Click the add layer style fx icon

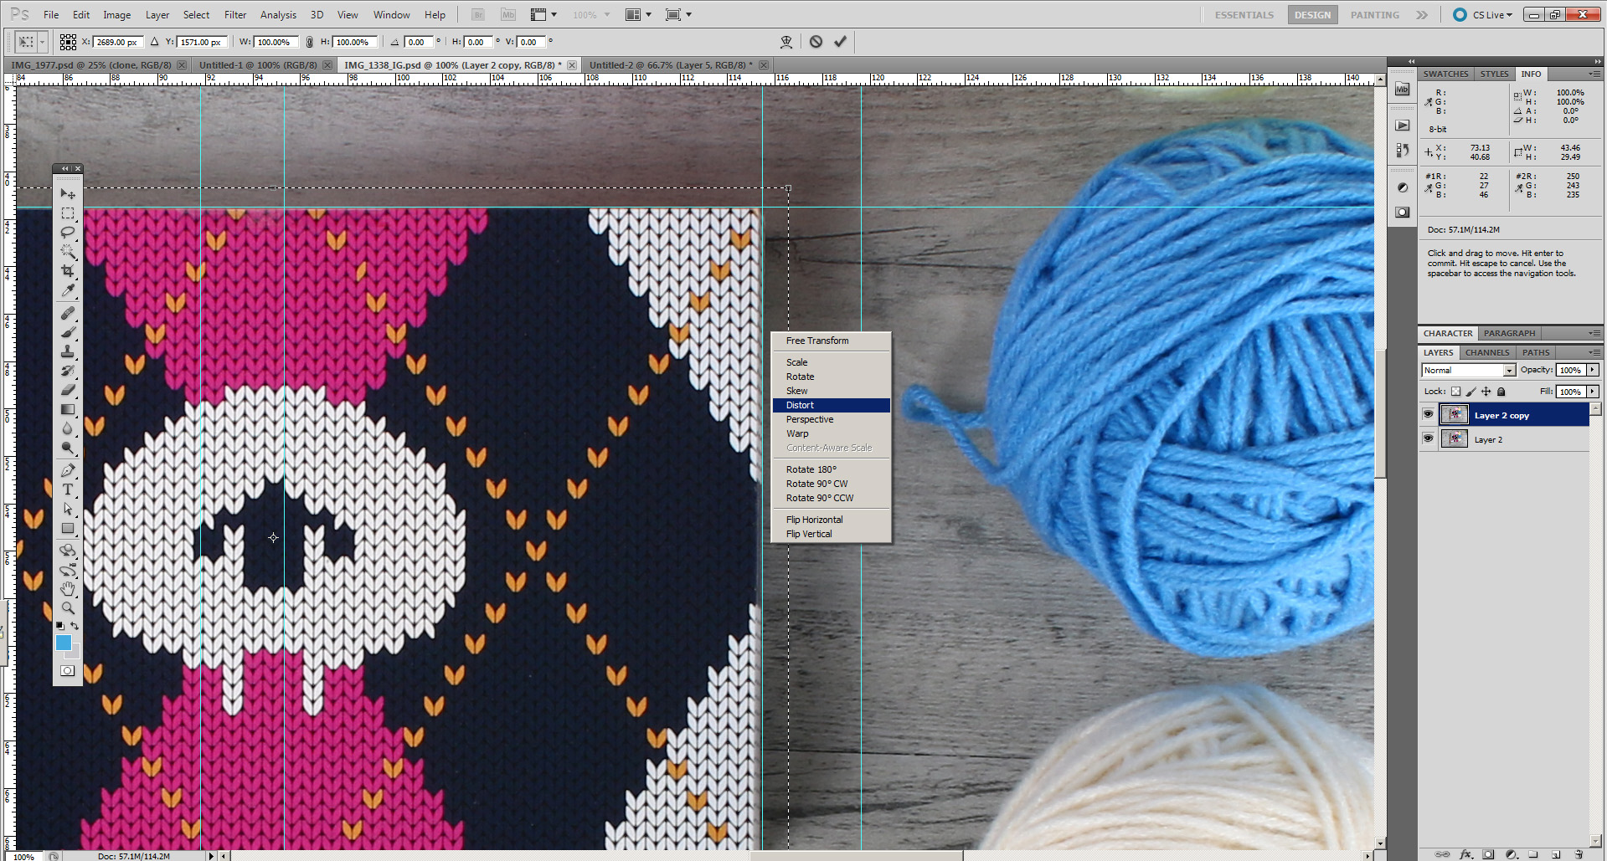pyautogui.click(x=1466, y=854)
